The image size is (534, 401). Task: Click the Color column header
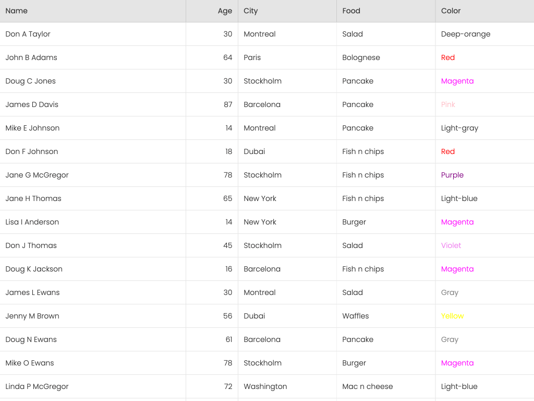click(x=451, y=11)
